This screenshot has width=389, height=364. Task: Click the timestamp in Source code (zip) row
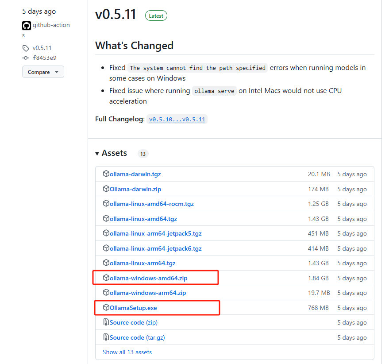coord(352,322)
